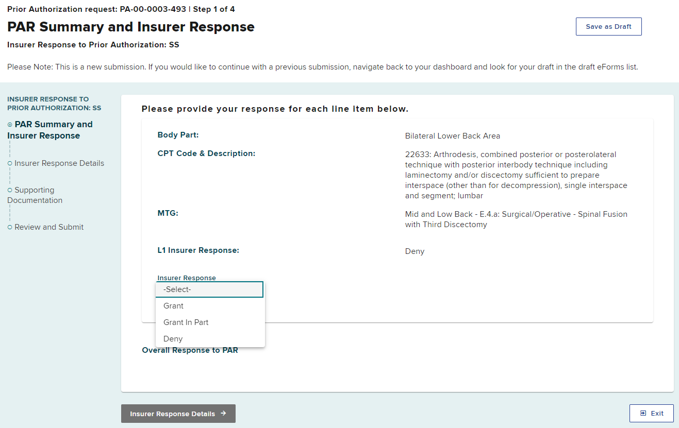Click circle marker beside Supporting Documentation step

point(10,190)
